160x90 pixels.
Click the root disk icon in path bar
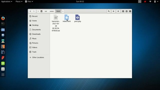(x=41, y=11)
